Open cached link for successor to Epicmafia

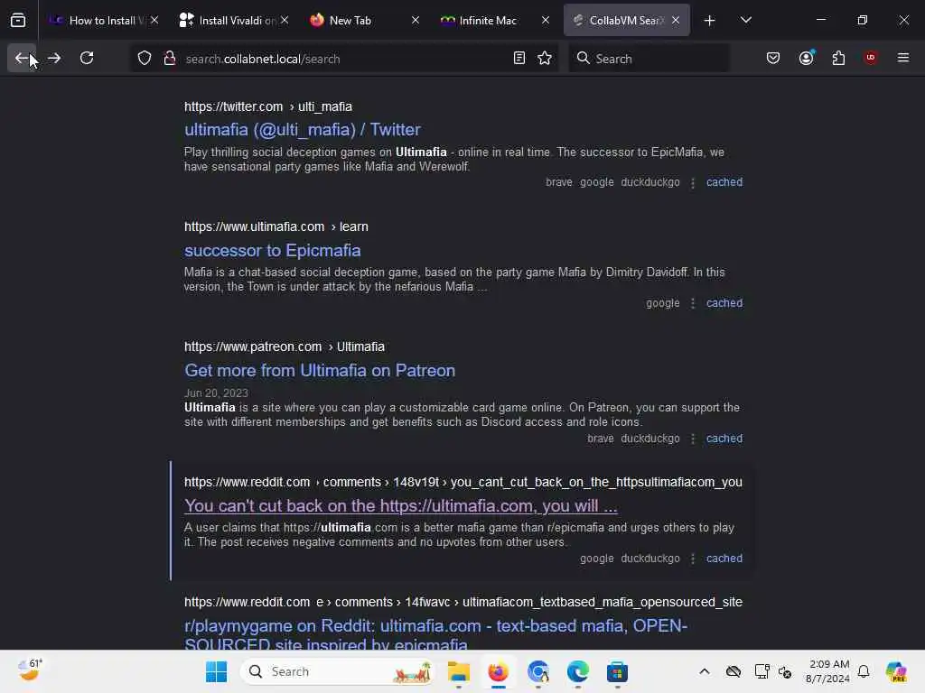point(724,303)
